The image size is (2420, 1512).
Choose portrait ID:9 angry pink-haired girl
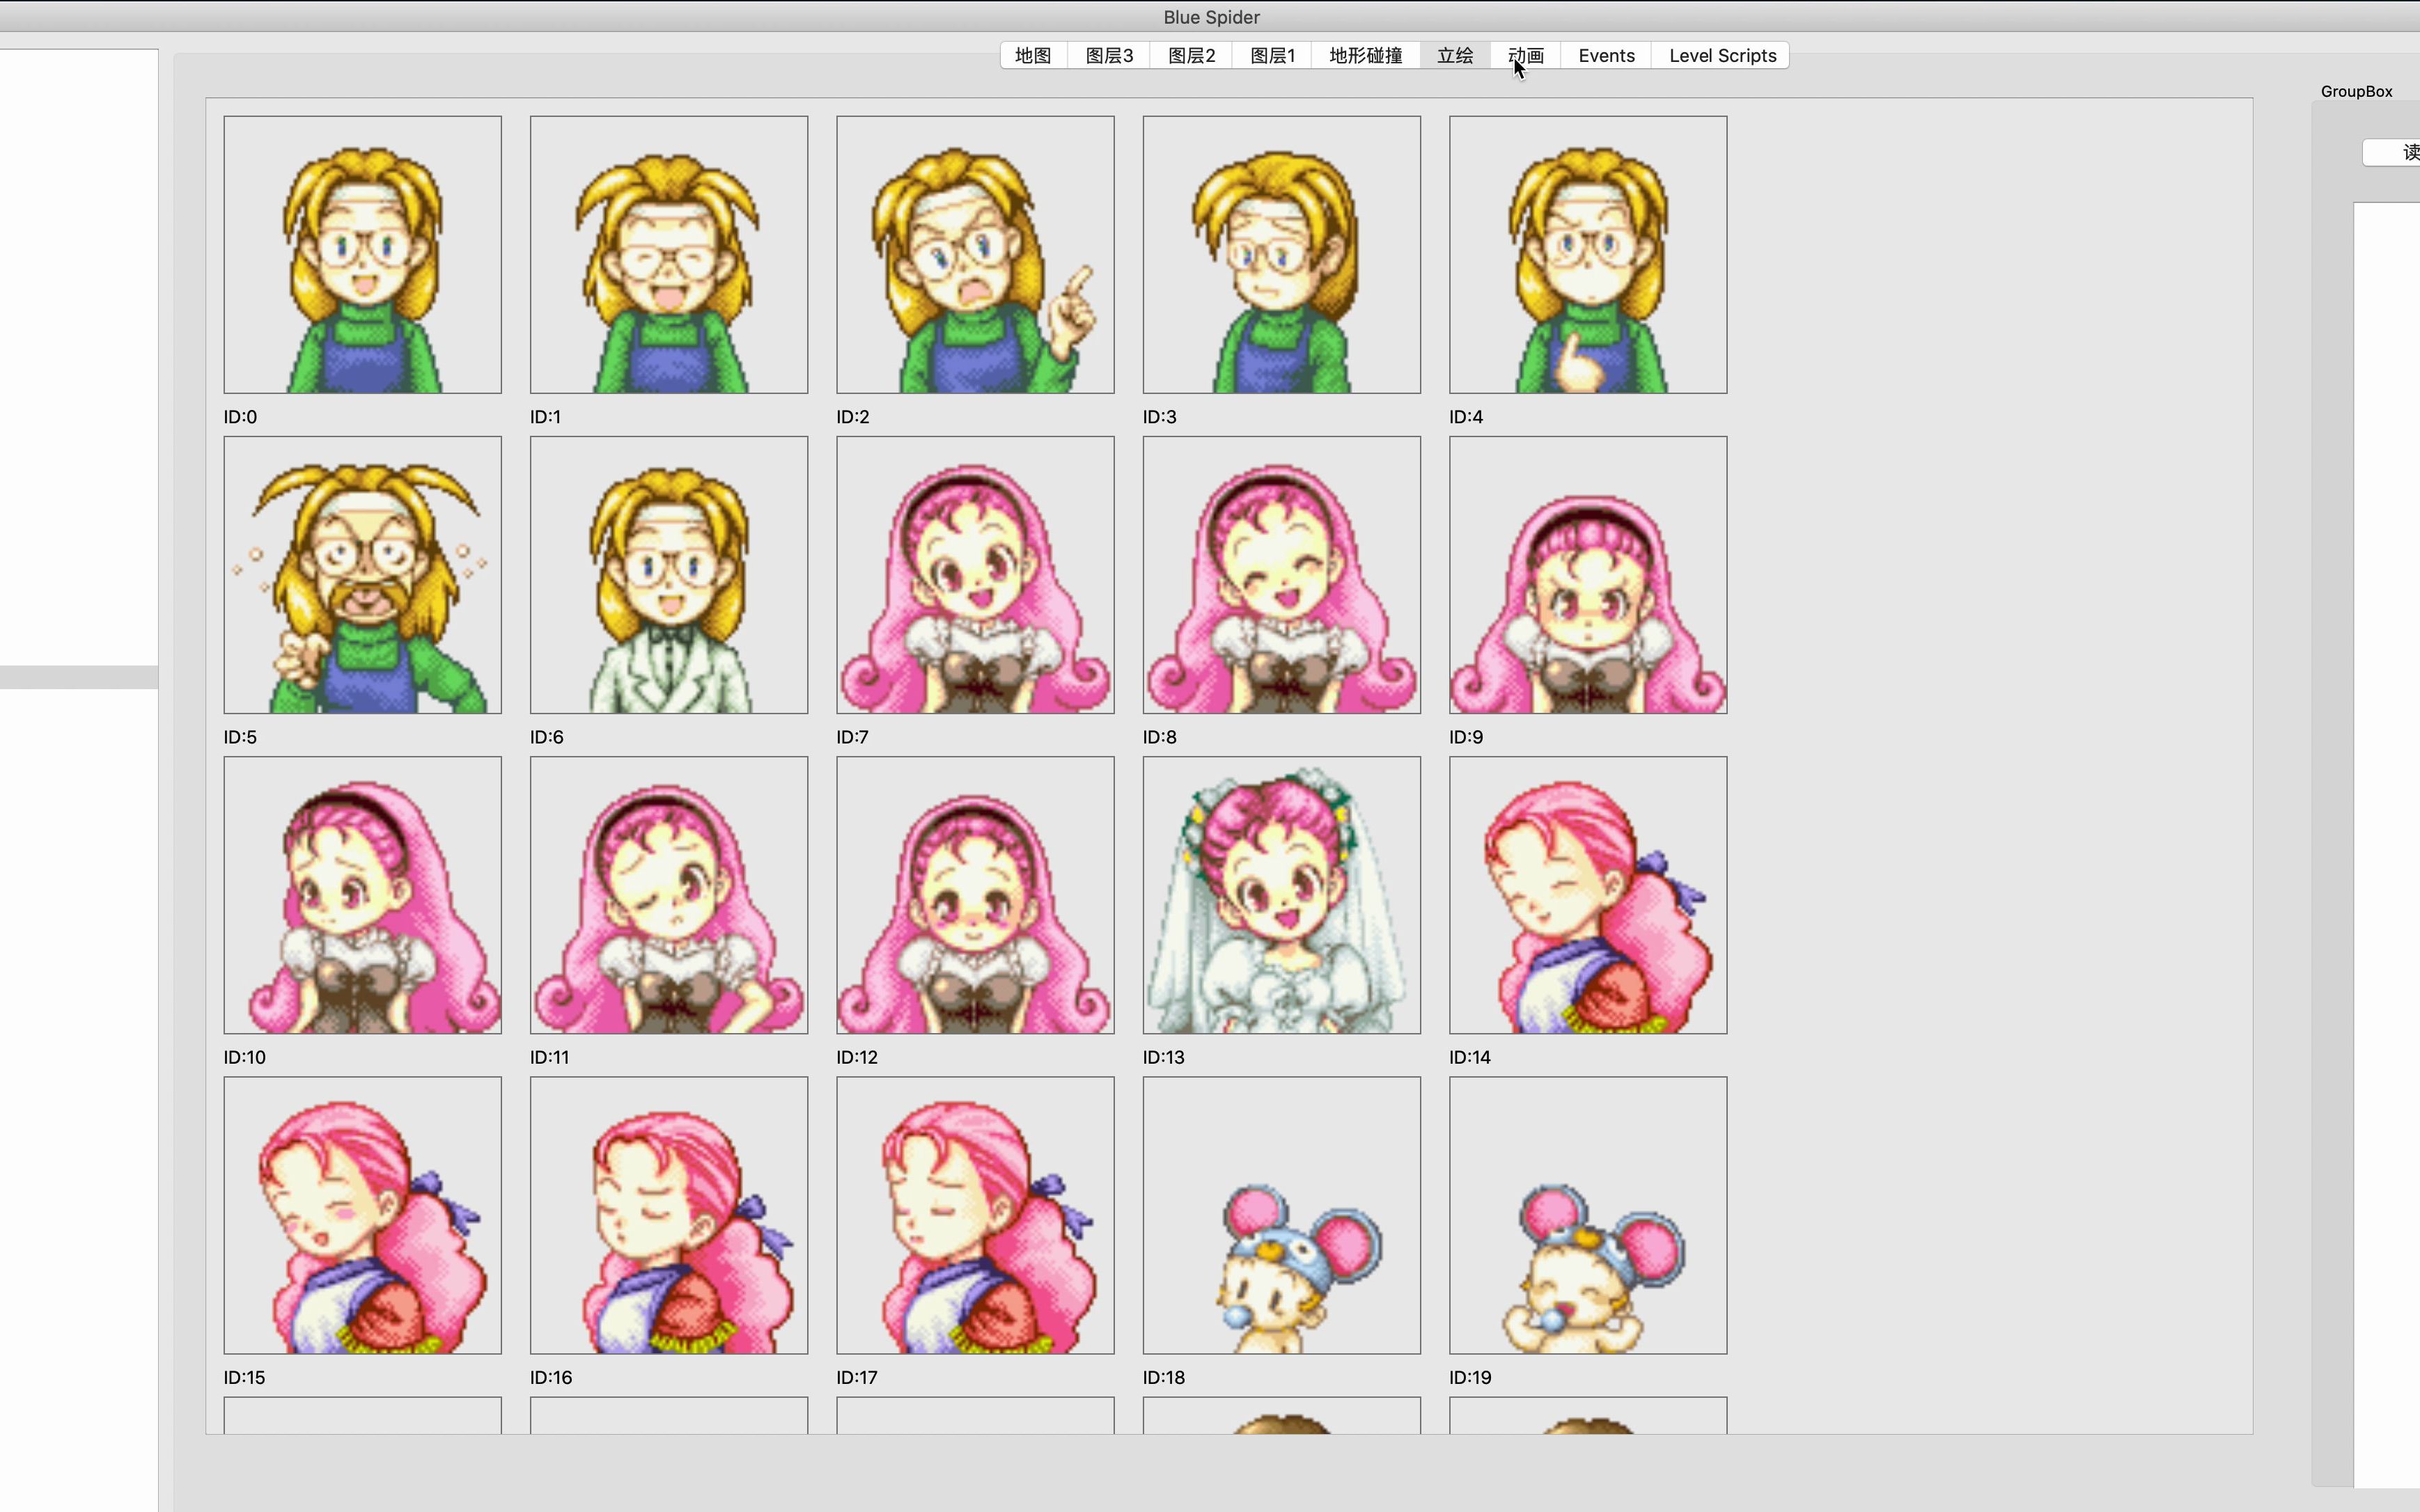(x=1588, y=575)
